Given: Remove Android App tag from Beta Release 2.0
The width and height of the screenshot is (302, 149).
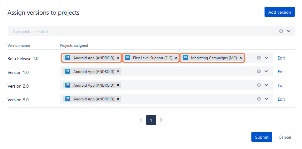Looking at the screenshot, I should (x=118, y=58).
